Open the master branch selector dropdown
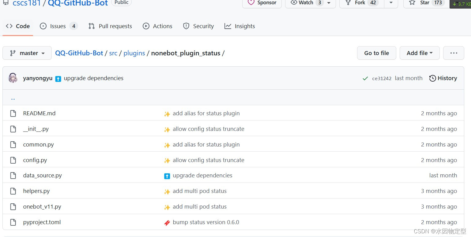The width and height of the screenshot is (471, 237). point(27,53)
